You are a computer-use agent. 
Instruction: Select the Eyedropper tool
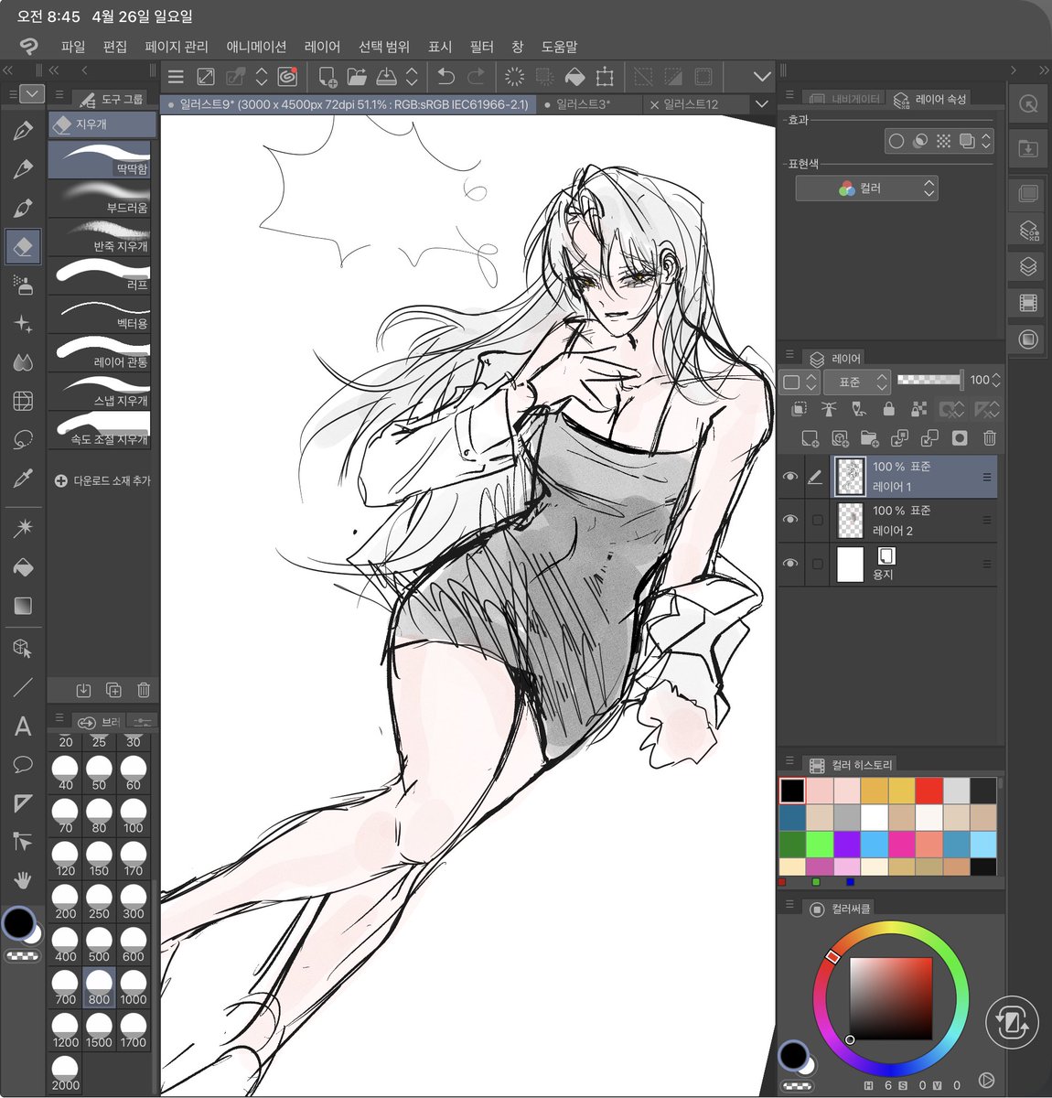coord(23,479)
